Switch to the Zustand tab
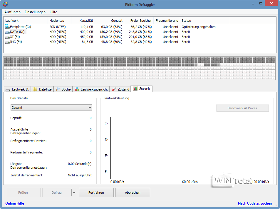The image size is (280, 209). coord(120,89)
